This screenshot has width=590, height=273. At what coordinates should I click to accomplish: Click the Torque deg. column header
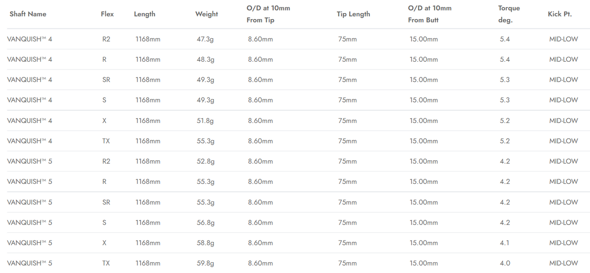508,14
